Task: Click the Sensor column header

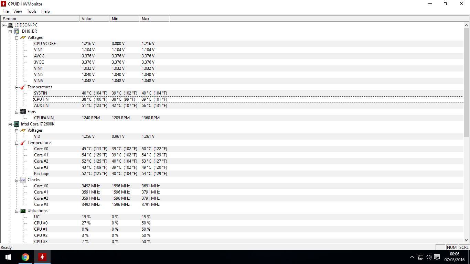Action: coord(40,19)
